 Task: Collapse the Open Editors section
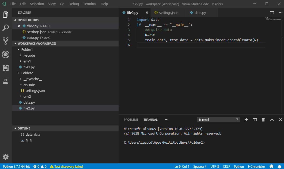click(65, 20)
